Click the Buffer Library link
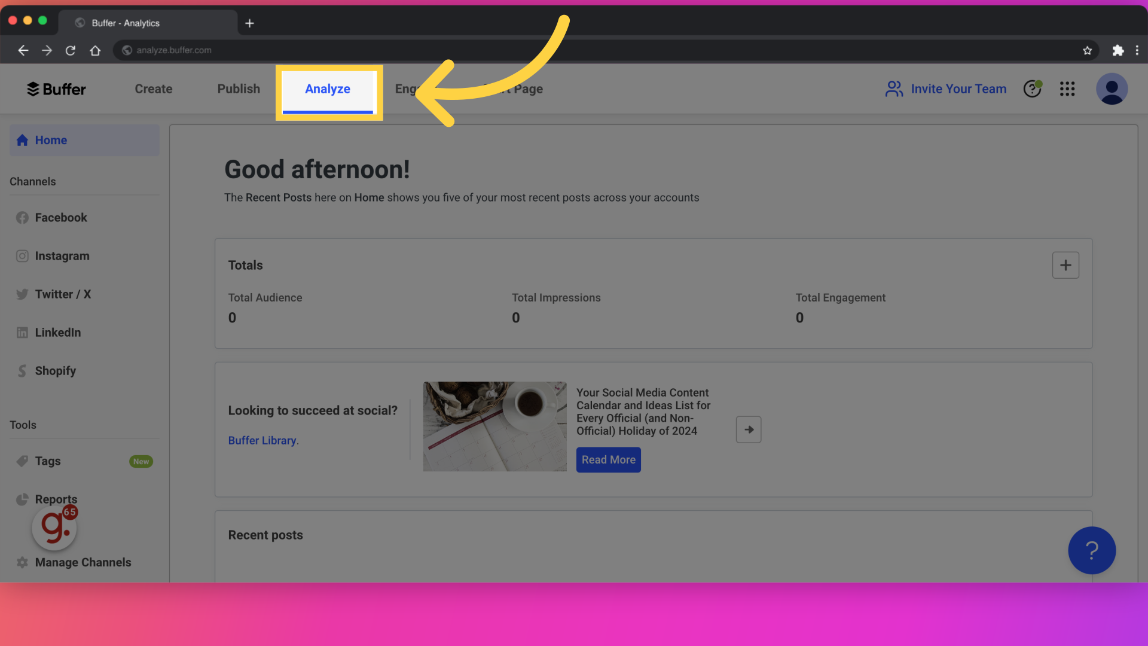 coord(262,440)
